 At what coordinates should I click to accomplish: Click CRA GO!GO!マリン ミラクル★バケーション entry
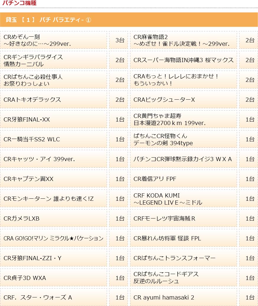click(53, 238)
